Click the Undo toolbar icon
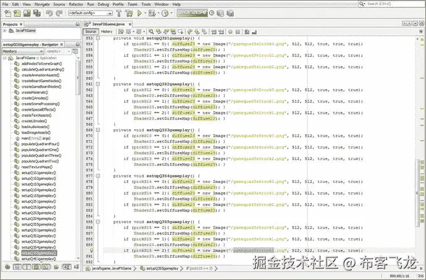426x280 pixels. 49,13
